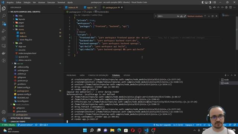Create a new terminal with plus icon

(x=225, y=75)
